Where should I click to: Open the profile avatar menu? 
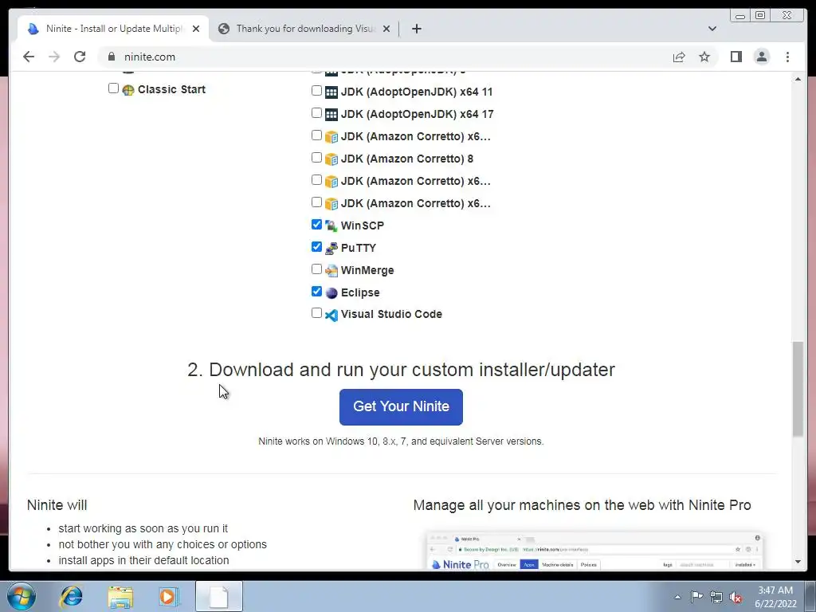tap(761, 57)
